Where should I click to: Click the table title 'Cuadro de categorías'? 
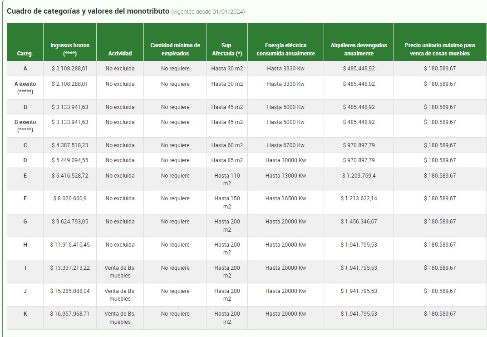tap(88, 11)
